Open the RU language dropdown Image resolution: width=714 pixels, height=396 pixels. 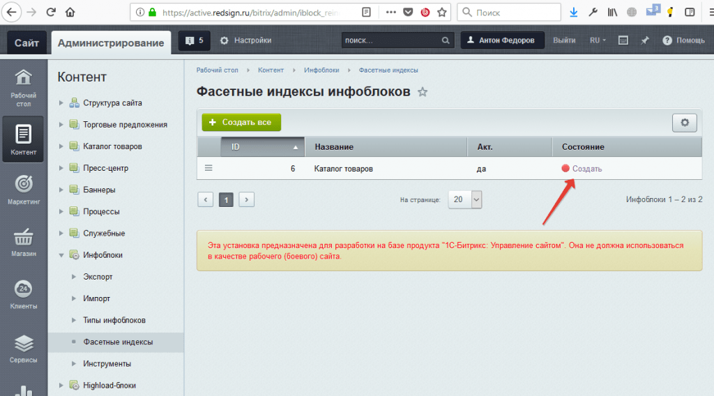[598, 40]
